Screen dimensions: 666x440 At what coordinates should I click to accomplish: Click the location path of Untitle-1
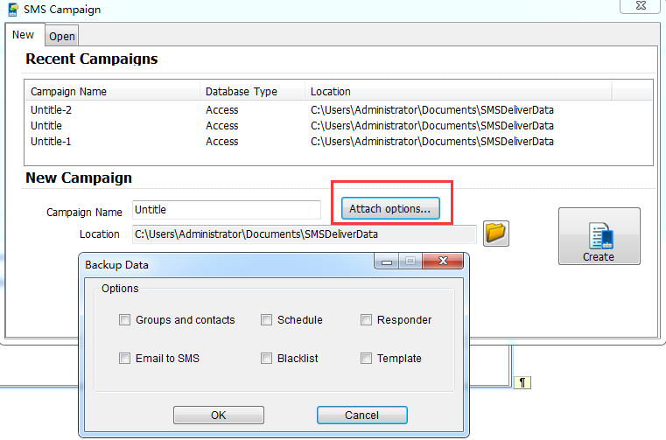tap(432, 142)
